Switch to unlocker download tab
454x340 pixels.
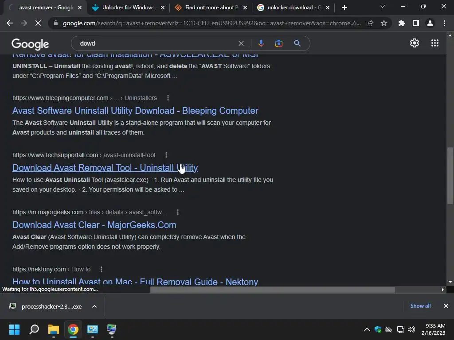[x=293, y=8]
